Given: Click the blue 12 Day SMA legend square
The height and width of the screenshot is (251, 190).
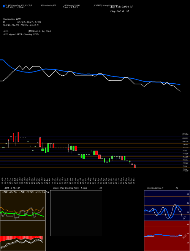Looking at the screenshot, I should tap(4, 6).
